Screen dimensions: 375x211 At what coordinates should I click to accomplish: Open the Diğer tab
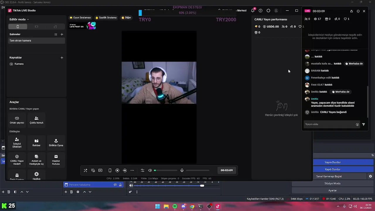(x=126, y=18)
